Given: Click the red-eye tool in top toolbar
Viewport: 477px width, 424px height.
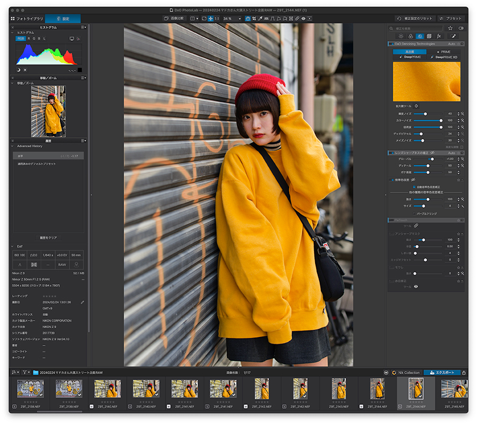Looking at the screenshot, I should [x=303, y=19].
